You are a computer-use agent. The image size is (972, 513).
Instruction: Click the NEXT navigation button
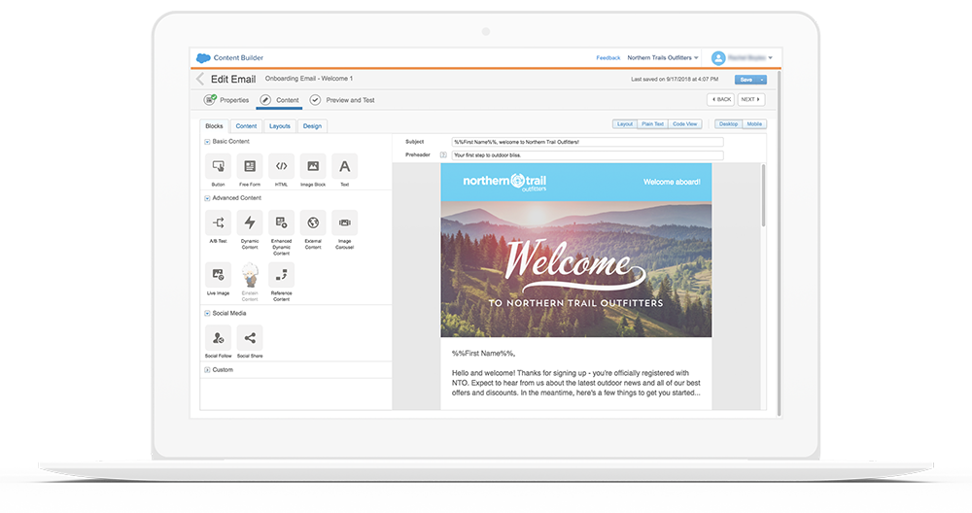(750, 99)
